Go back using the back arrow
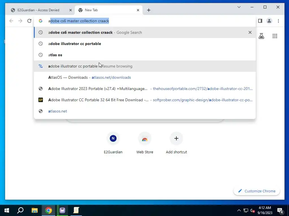Screen dimensions: 289x216 tap(11, 21)
